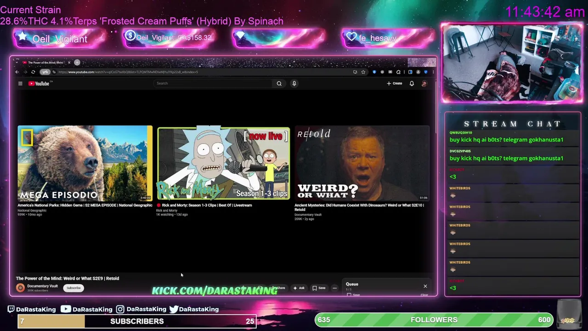
Task: Open America's National Parks video title
Action: click(85, 205)
